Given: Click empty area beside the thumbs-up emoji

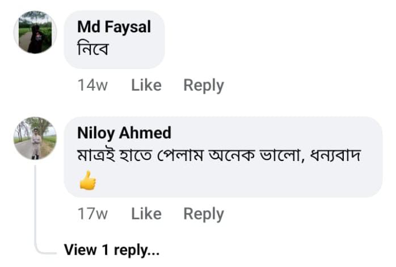Looking at the screenshot, I should click(228, 182).
